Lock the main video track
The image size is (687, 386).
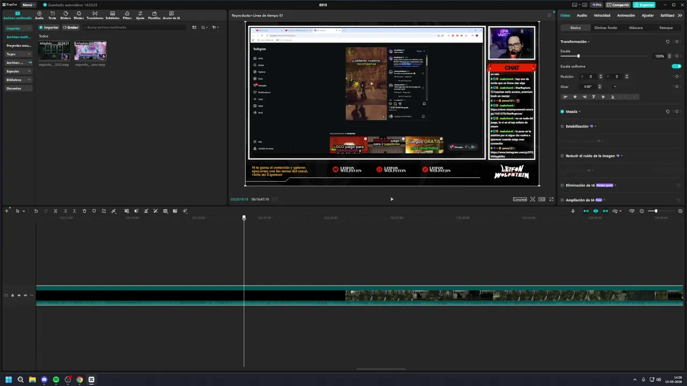(12, 295)
